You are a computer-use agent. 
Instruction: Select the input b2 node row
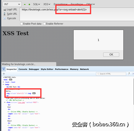(x=24, y=128)
